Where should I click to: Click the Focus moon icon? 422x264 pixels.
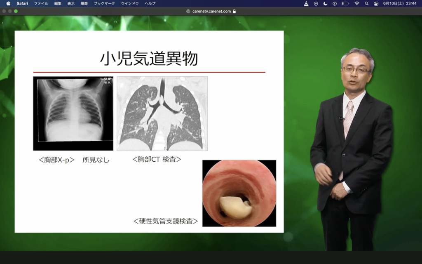pyautogui.click(x=325, y=3)
